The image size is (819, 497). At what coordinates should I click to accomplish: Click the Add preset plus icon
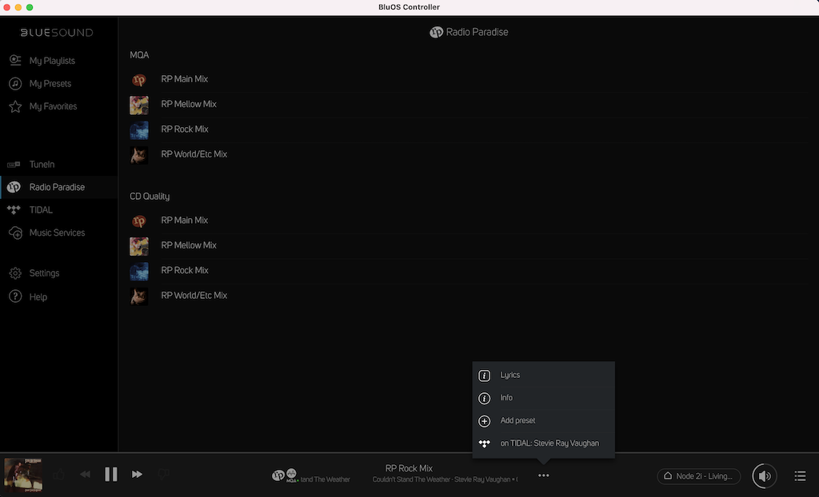[x=484, y=421]
